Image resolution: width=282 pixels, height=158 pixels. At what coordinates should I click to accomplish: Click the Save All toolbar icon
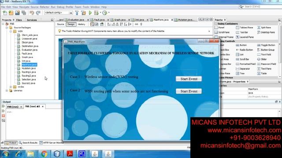pyautogui.click(x=23, y=13)
